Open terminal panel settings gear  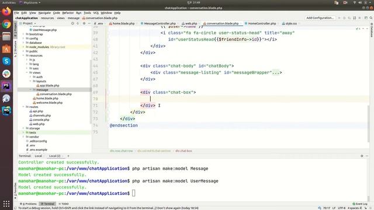pyautogui.click(x=362, y=156)
